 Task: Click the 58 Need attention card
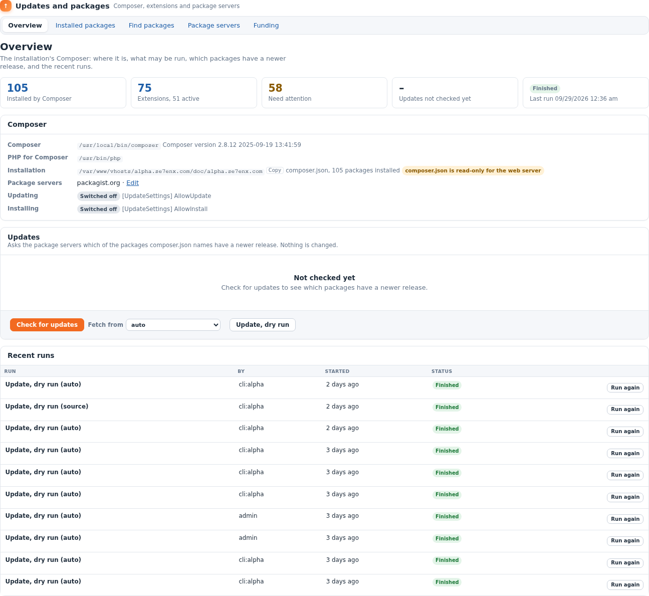click(324, 93)
